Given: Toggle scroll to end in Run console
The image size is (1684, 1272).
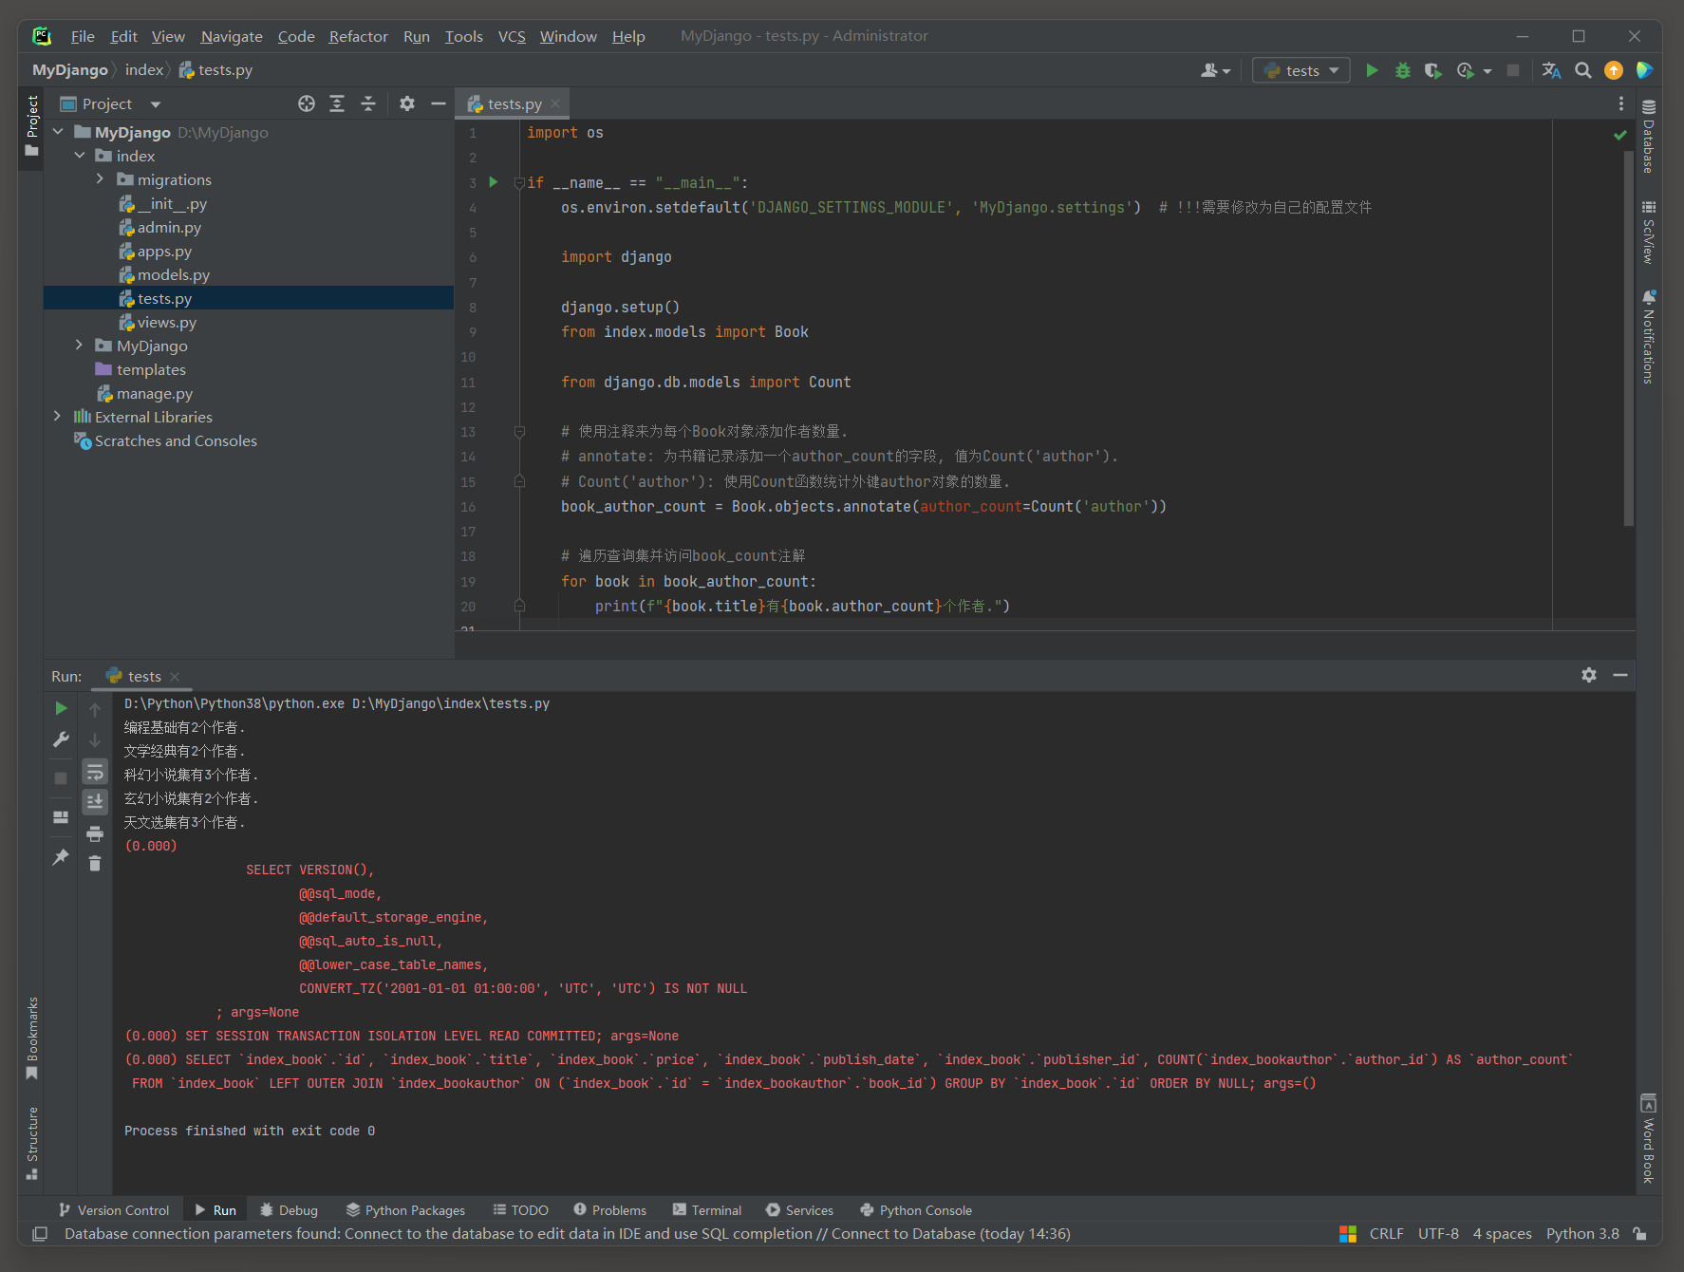Looking at the screenshot, I should pyautogui.click(x=95, y=801).
